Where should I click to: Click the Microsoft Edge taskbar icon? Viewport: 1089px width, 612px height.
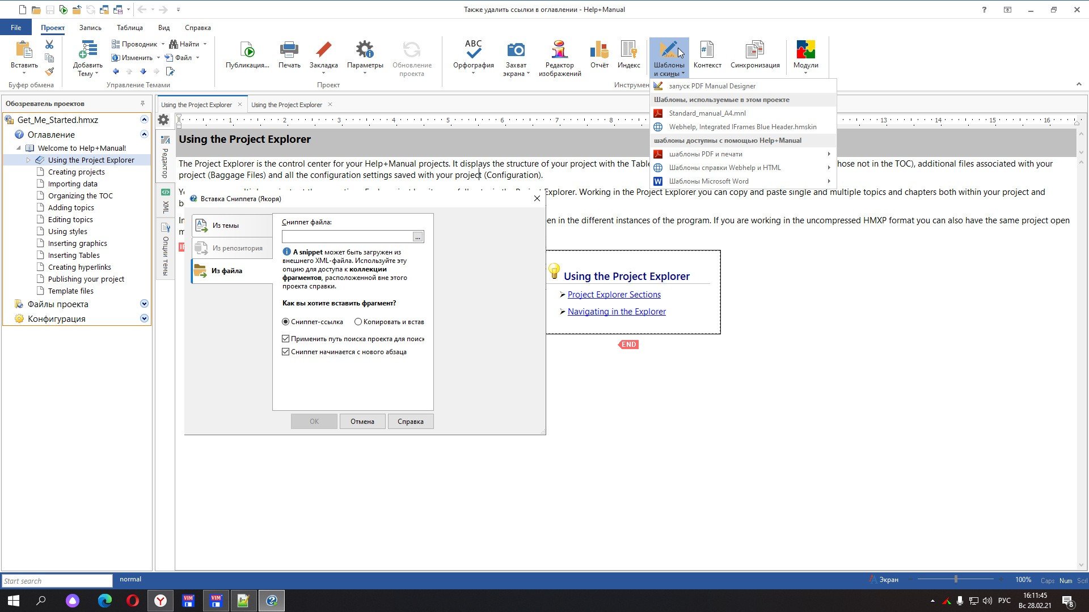105,601
